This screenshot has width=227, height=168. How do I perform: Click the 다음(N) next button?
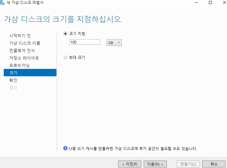click(x=155, y=164)
